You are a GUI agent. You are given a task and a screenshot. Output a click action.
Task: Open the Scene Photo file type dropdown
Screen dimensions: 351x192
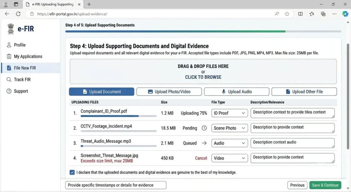[x=229, y=128]
